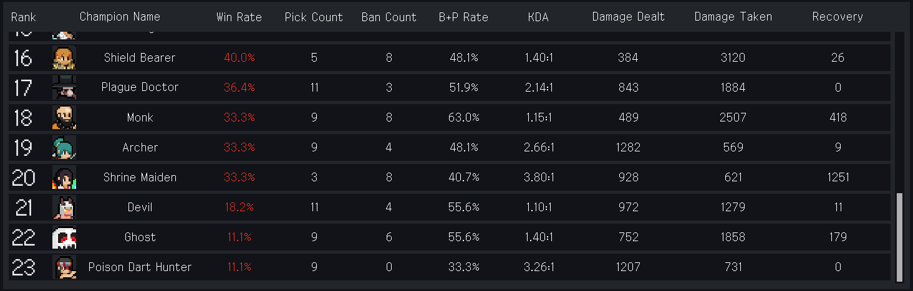Sort table by Win Rate column
Image resolution: width=913 pixels, height=291 pixels.
coord(239,17)
